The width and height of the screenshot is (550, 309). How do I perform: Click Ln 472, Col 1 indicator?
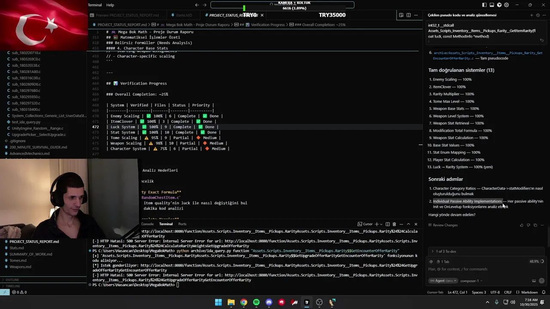[x=458, y=292]
